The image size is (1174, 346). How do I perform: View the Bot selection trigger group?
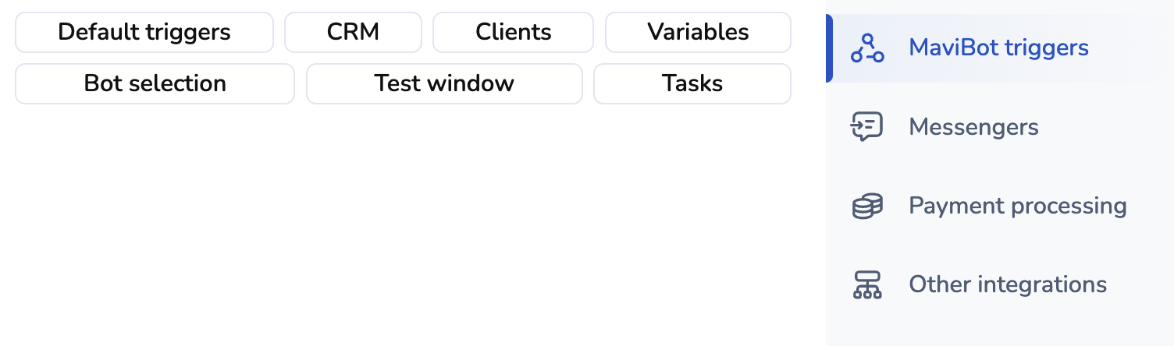click(155, 83)
